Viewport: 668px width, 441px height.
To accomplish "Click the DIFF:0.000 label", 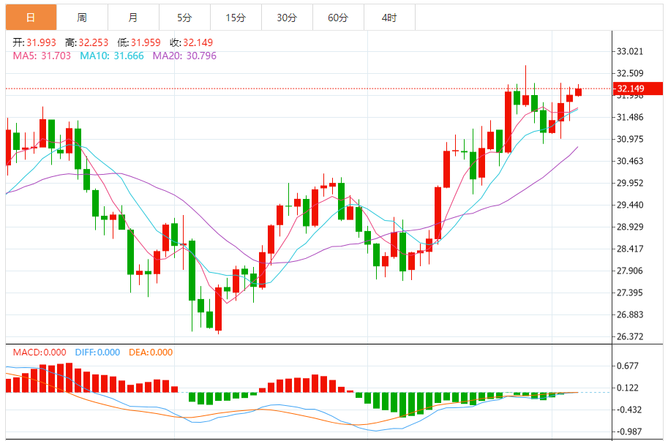I will pos(97,353).
